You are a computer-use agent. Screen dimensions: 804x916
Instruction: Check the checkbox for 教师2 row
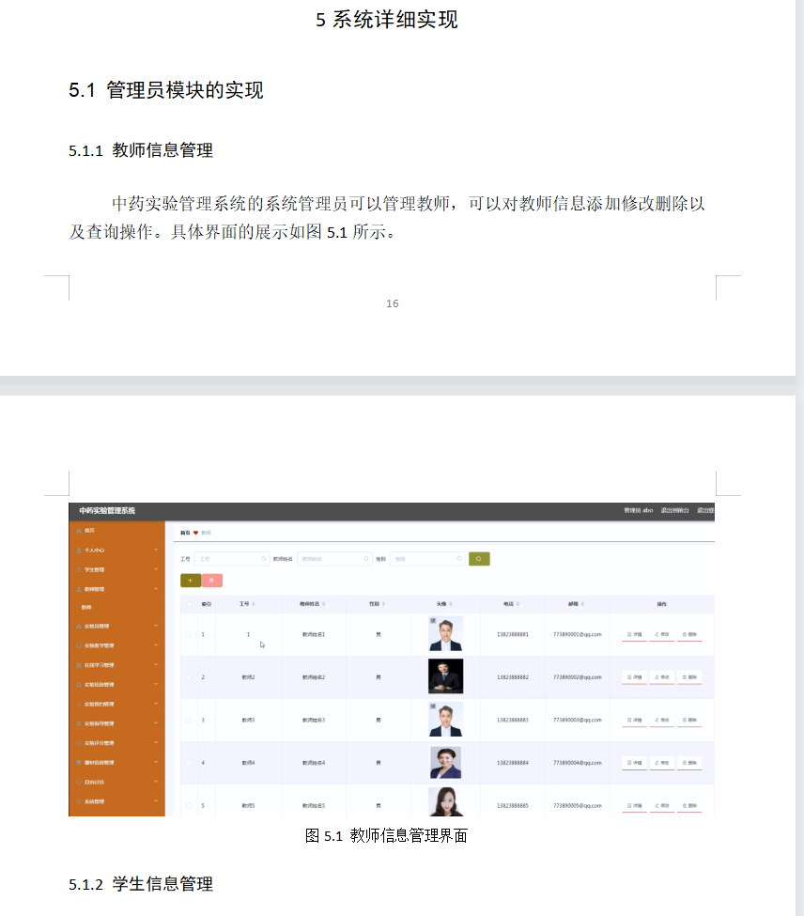click(189, 677)
